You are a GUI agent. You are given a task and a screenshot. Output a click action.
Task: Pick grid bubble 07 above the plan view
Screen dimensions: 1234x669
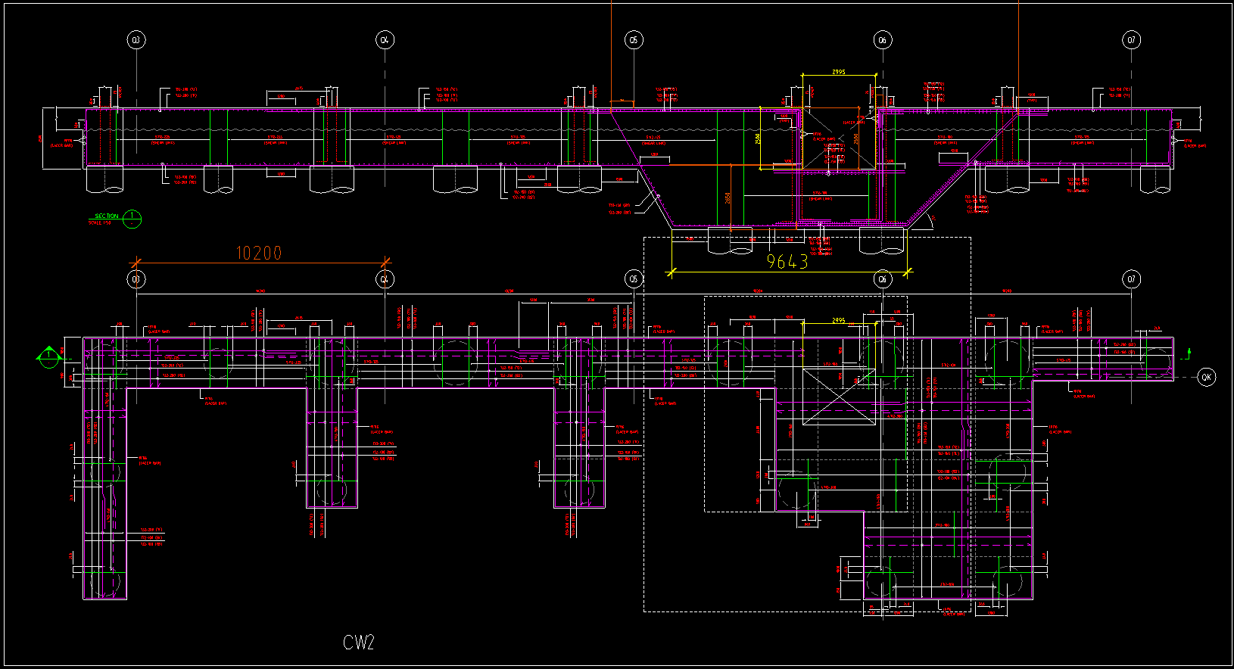[x=1132, y=279]
